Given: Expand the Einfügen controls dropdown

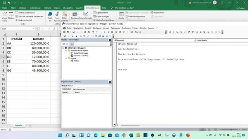Looking at the screenshot, I should [x=75, y=17].
